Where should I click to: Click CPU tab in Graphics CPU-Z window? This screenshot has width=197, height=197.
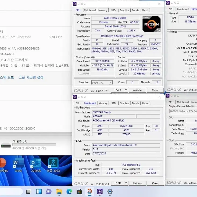pos(171,102)
